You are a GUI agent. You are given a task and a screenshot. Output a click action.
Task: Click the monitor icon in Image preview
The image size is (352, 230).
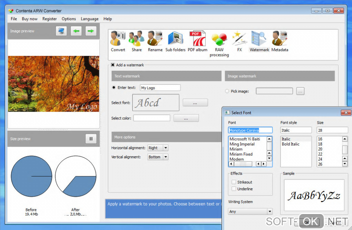61,31
